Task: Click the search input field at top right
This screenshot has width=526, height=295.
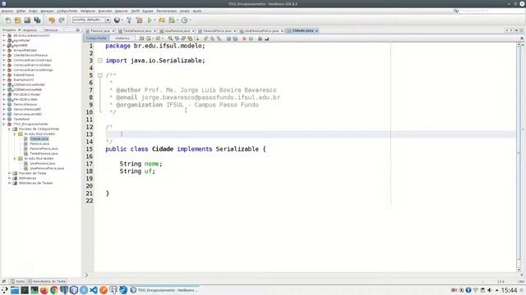Action: click(x=491, y=11)
